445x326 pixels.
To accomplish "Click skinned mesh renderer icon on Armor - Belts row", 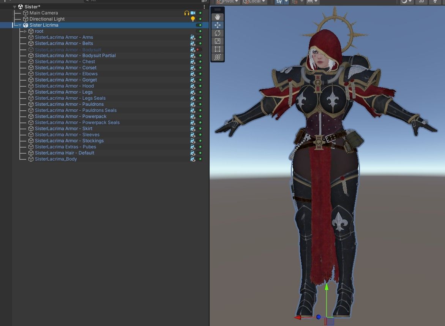I will (193, 43).
